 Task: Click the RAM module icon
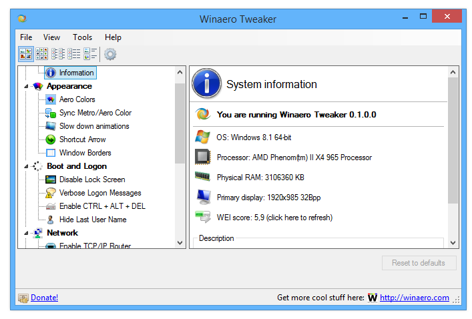202,176
